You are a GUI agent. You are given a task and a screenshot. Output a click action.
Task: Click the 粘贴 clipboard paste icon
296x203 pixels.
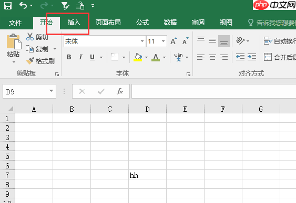click(x=14, y=41)
